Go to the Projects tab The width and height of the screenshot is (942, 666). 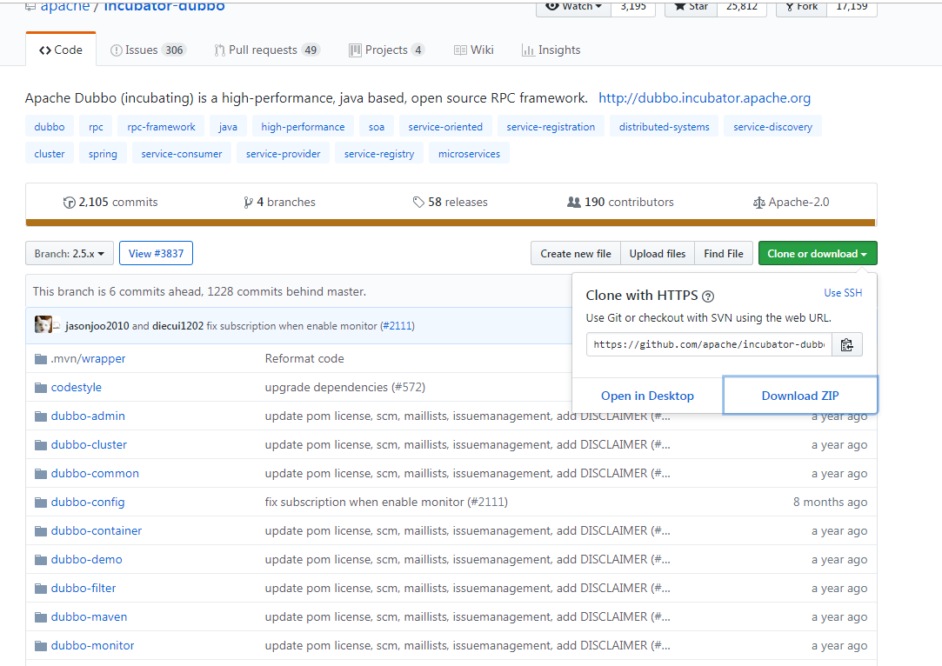(x=387, y=50)
